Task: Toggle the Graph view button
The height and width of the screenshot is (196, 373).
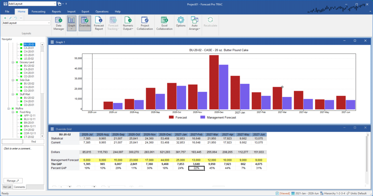Action: click(72, 23)
